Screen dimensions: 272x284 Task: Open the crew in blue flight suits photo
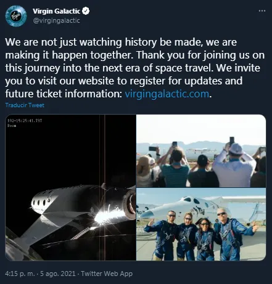click(201, 224)
